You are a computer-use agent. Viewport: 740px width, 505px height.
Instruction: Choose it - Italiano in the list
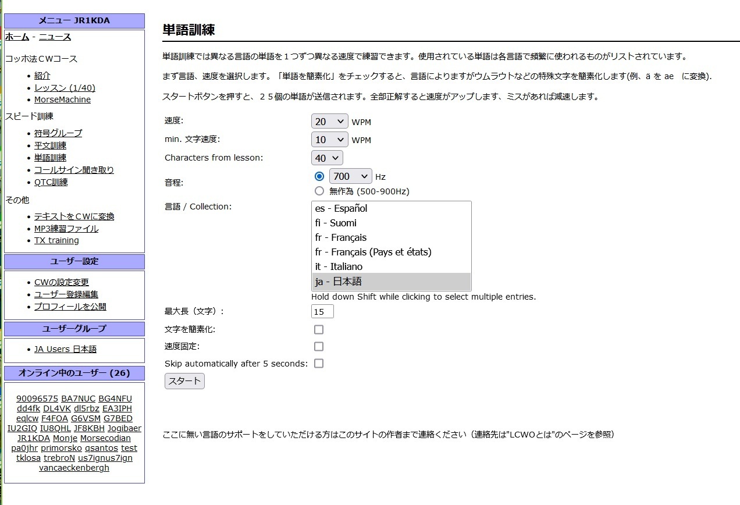(339, 266)
